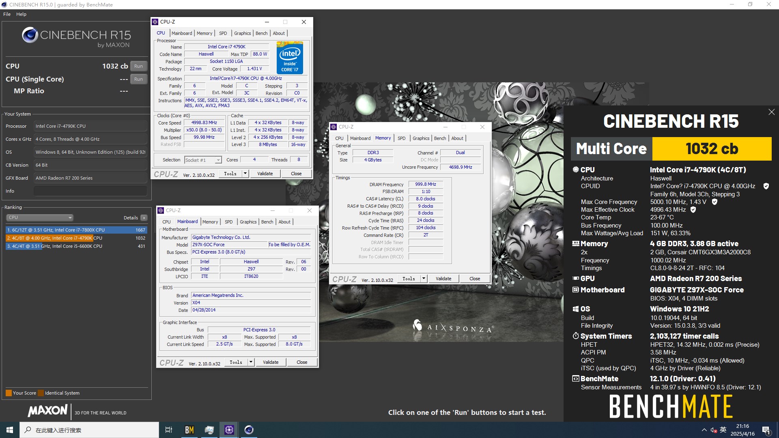Run the CPU Single Core test
Screen dimensions: 779x438
pos(138,79)
